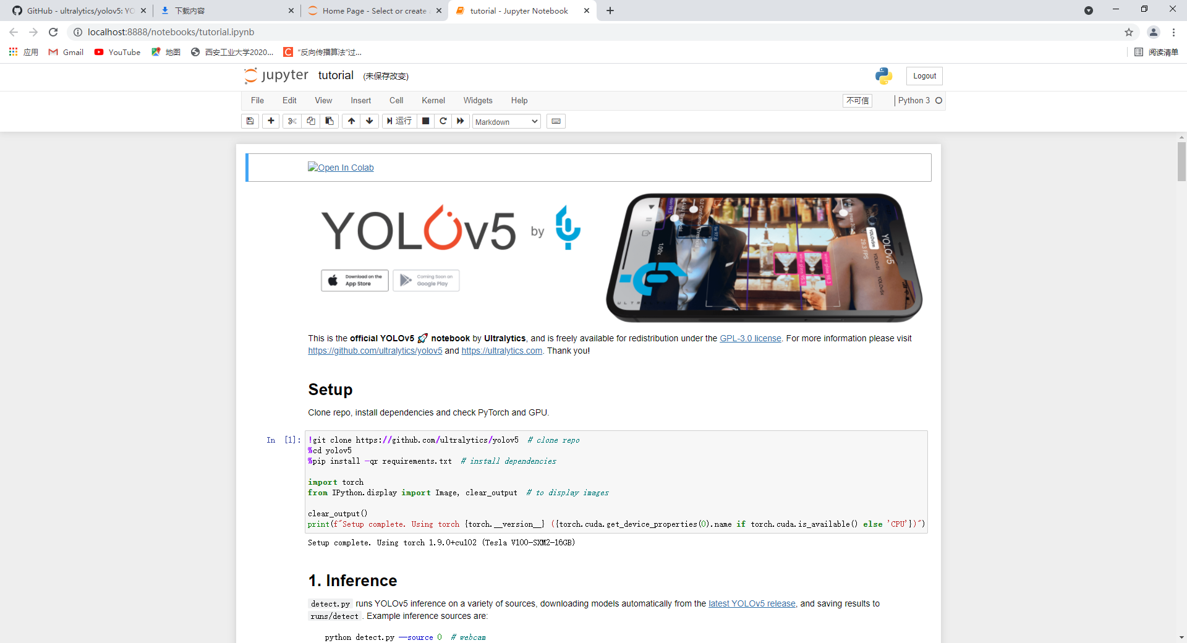Copy the selected cell

tap(311, 121)
